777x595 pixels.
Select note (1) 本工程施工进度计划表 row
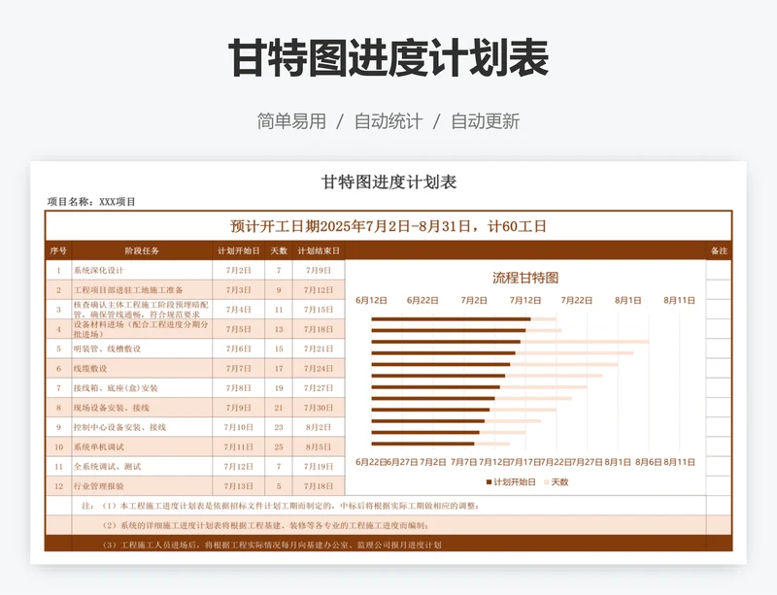pyautogui.click(x=388, y=506)
